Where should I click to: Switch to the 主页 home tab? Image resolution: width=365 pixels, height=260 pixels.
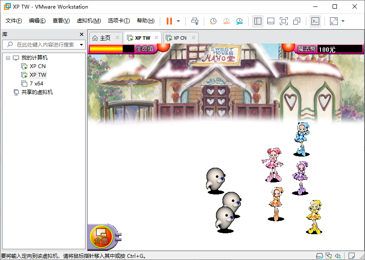tap(102, 38)
